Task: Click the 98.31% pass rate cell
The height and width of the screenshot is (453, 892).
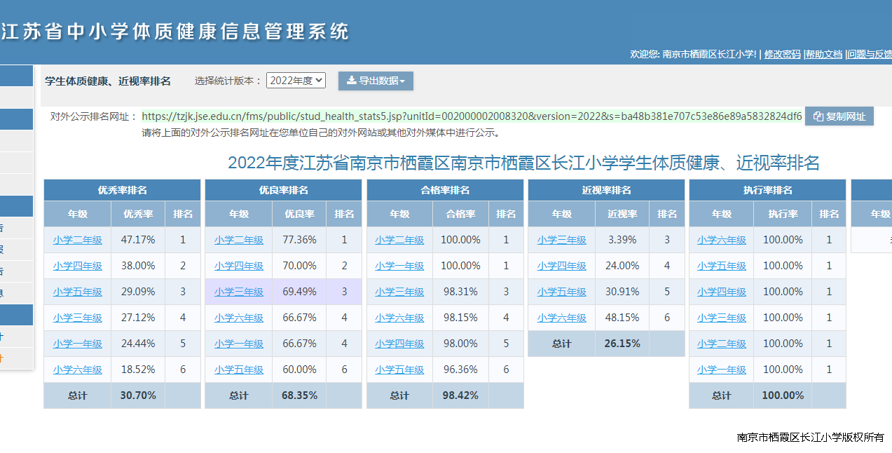Action: click(x=460, y=292)
